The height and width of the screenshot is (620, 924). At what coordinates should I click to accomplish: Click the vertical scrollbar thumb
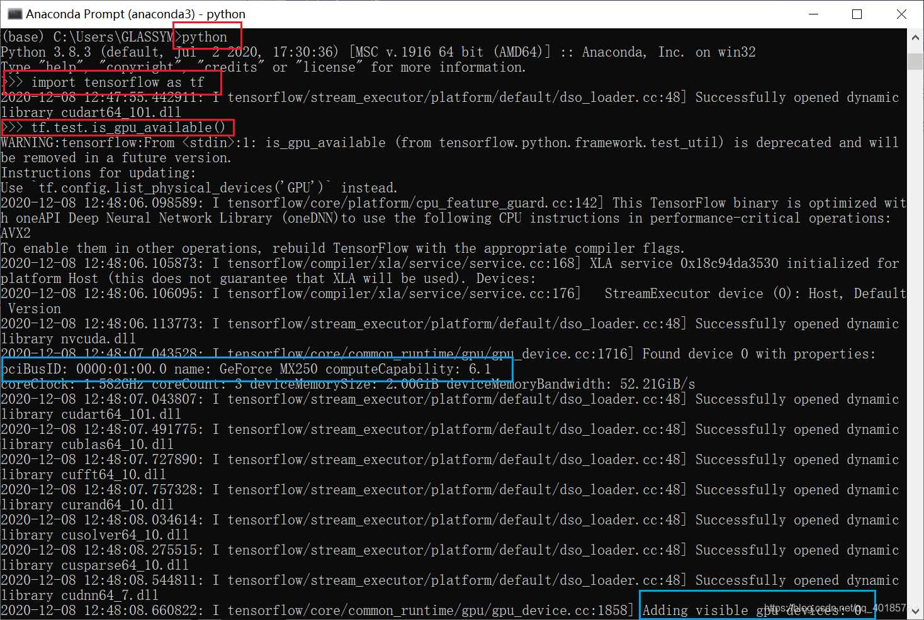point(915,61)
